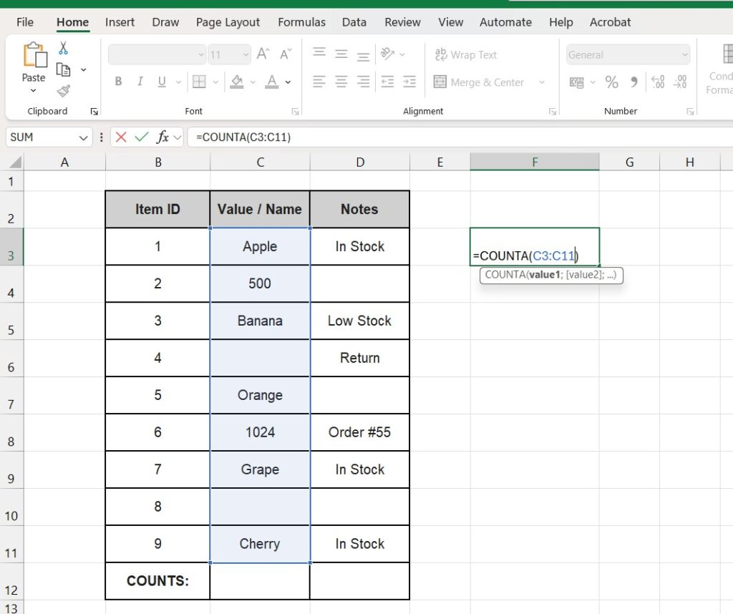Expand the Name Box dropdown showing SUM
This screenshot has width=733, height=614.
[x=83, y=137]
